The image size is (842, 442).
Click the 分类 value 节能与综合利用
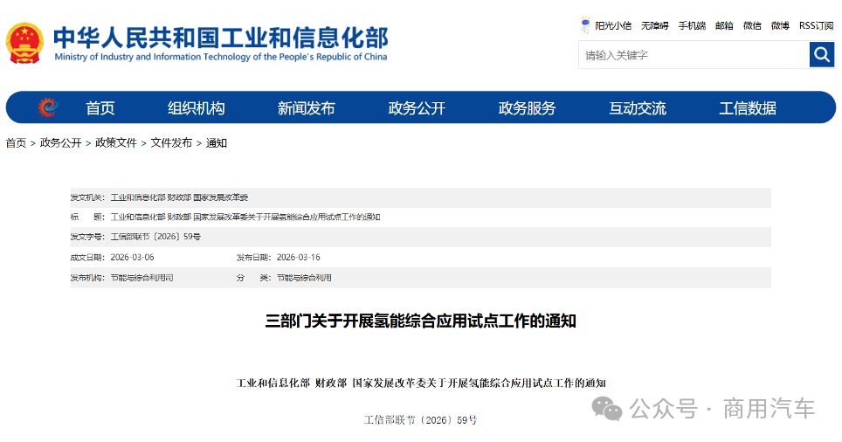304,278
